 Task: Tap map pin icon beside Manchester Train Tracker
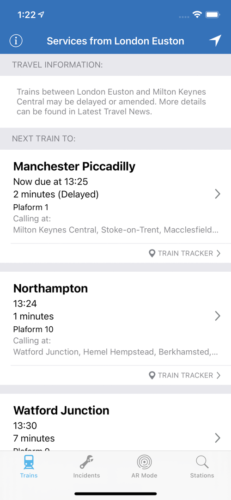(x=152, y=254)
